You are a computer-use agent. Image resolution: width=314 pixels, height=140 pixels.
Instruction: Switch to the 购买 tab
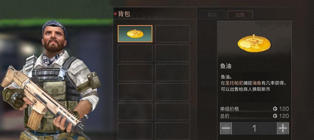(x=212, y=15)
